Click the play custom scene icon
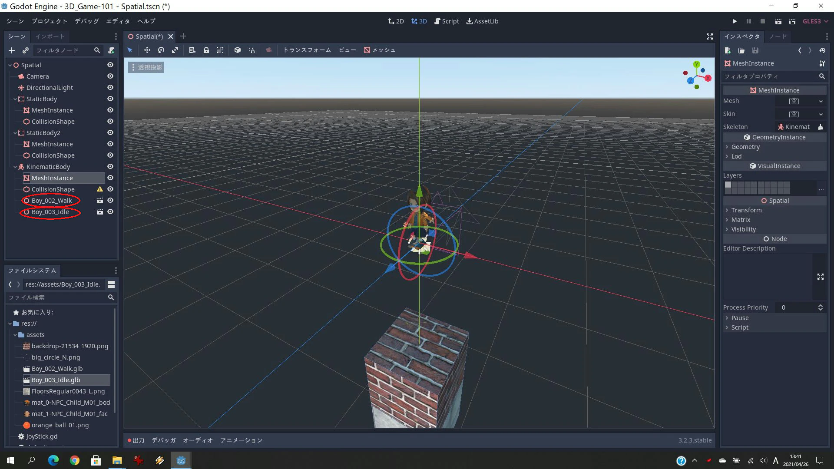This screenshot has height=469, width=834. tap(792, 21)
